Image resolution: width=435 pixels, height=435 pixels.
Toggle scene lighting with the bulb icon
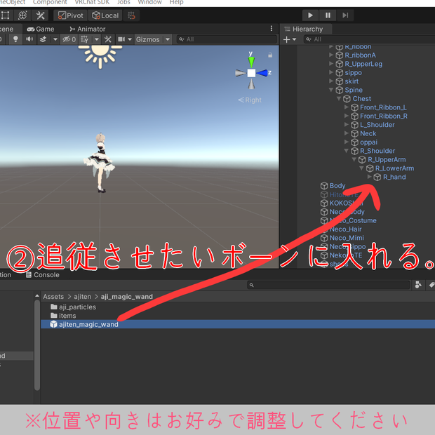tap(15, 39)
